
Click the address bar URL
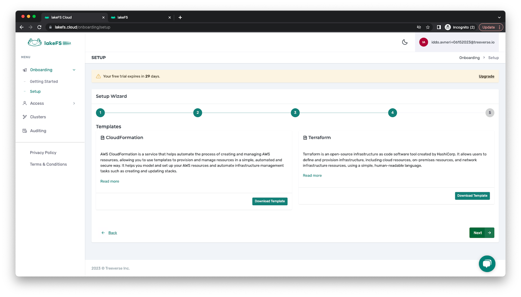pos(82,27)
